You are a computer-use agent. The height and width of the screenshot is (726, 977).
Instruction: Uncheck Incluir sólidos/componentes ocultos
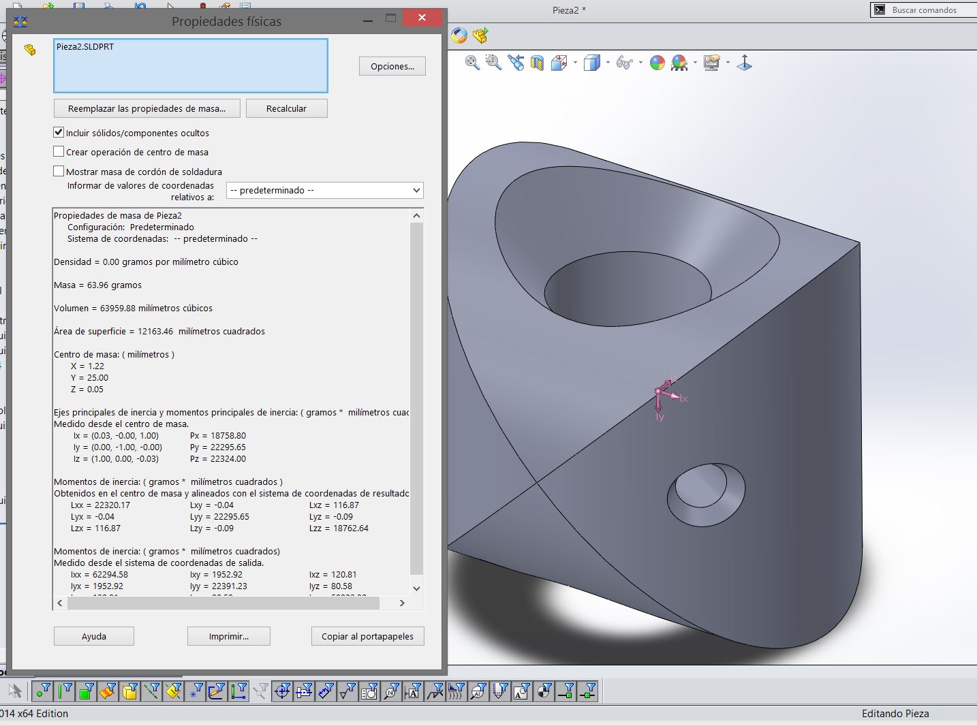click(x=59, y=132)
